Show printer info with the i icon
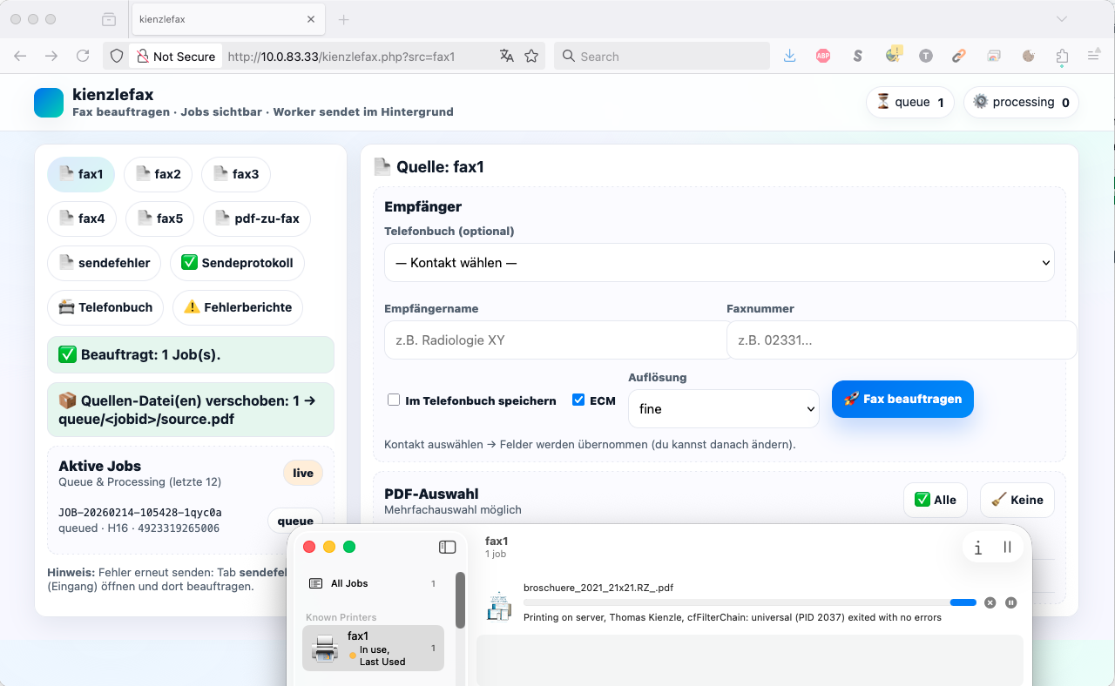1115x686 pixels. click(x=978, y=548)
